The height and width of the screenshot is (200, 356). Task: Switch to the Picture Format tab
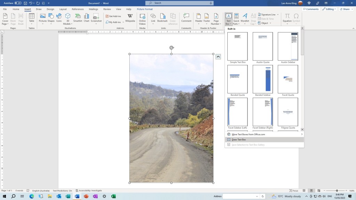pos(145,9)
